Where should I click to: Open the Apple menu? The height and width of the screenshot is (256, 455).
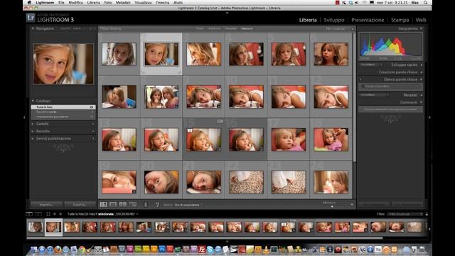click(x=29, y=2)
